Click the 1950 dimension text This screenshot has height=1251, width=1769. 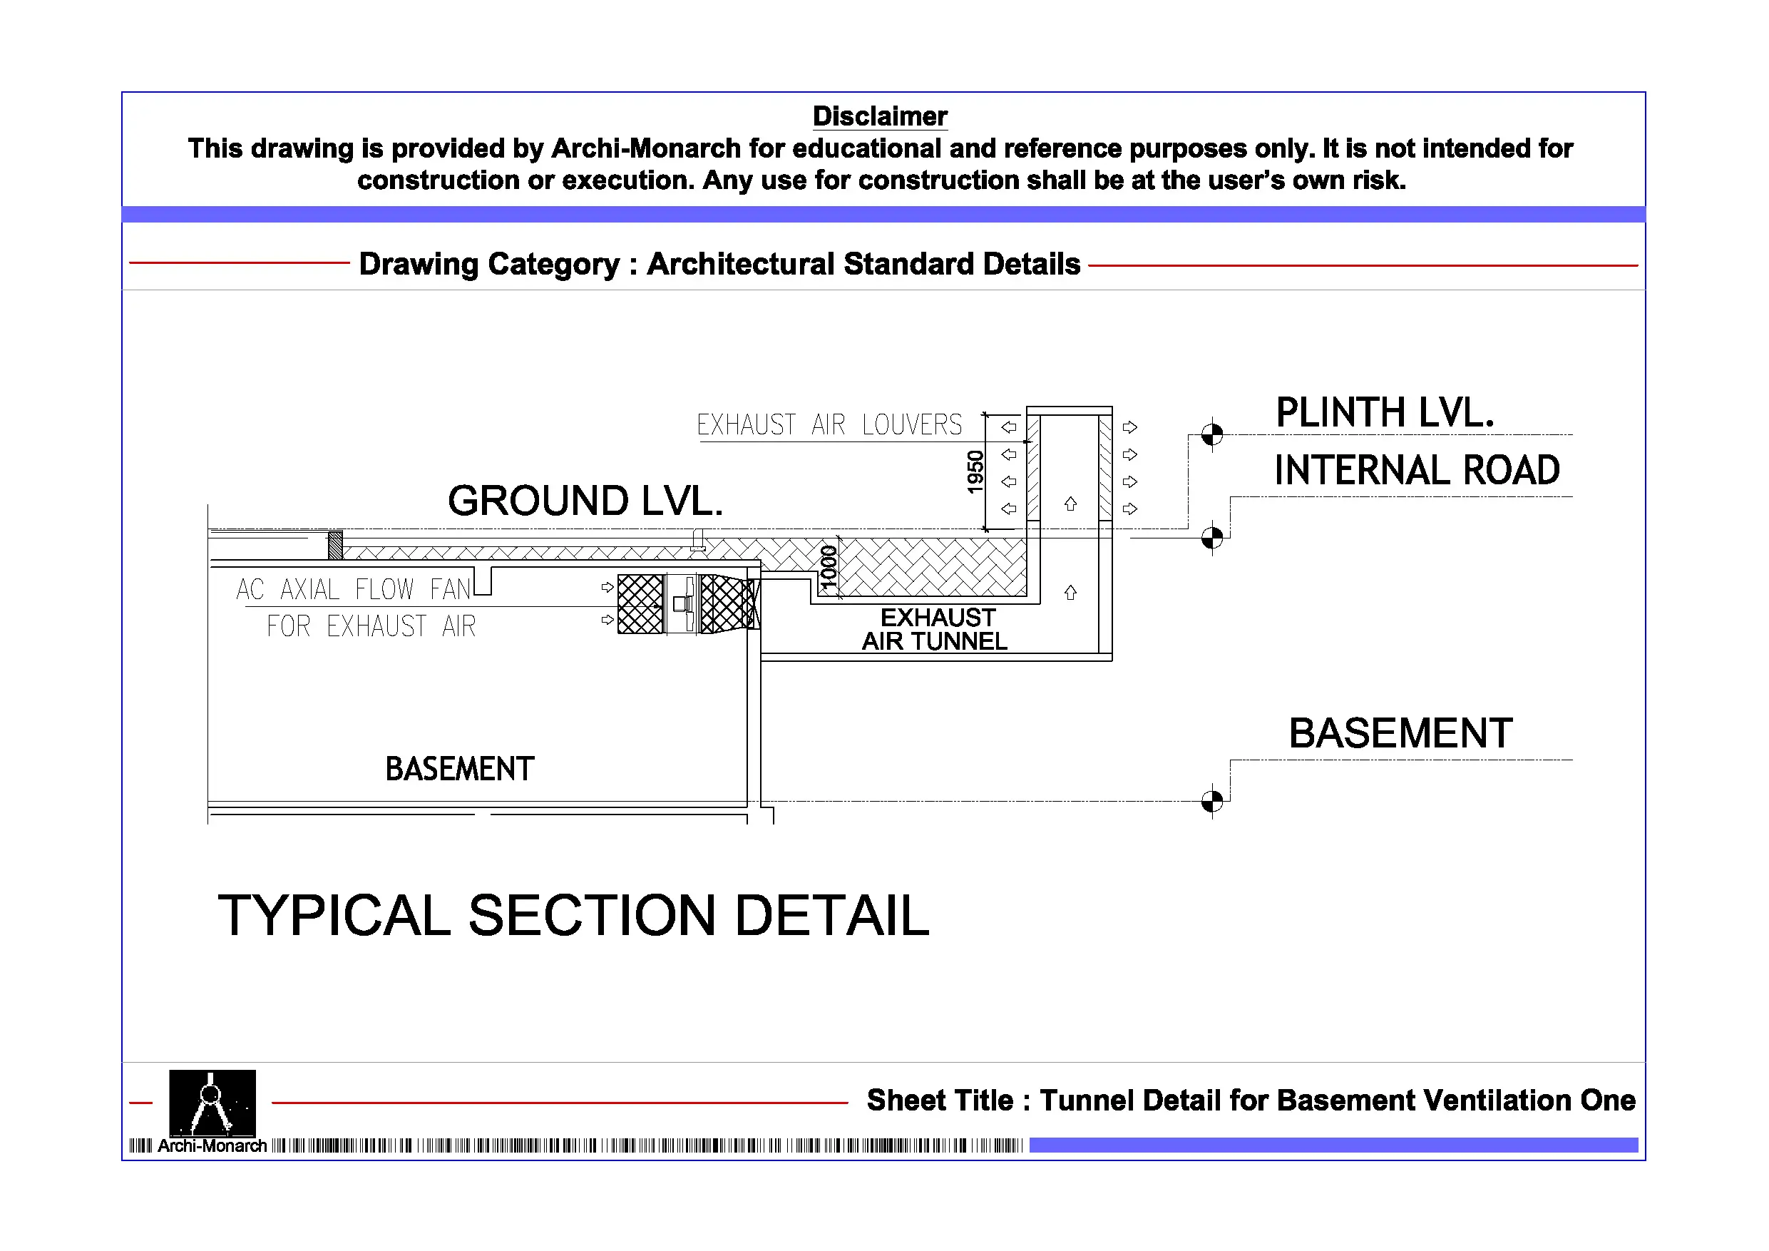(975, 472)
